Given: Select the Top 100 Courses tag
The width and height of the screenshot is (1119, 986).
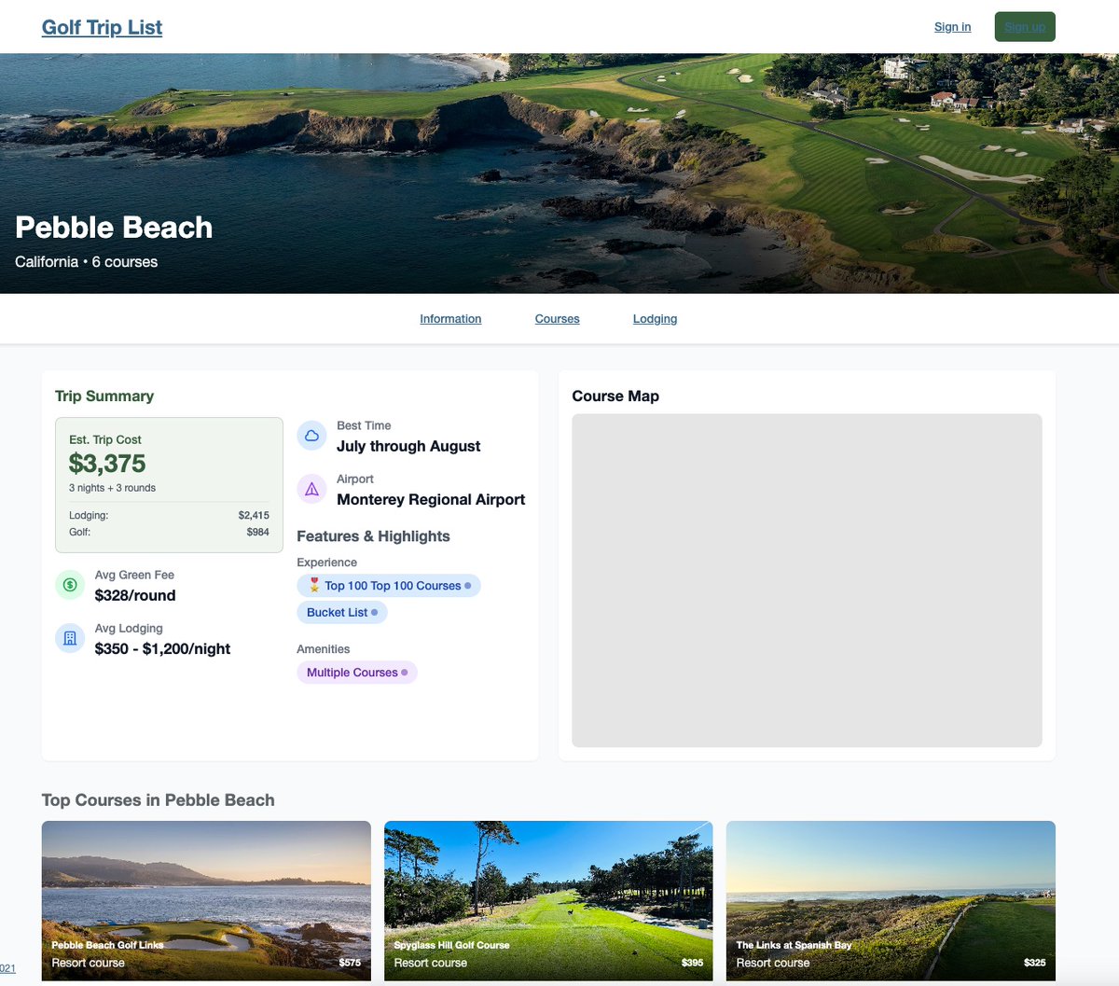Looking at the screenshot, I should [389, 586].
